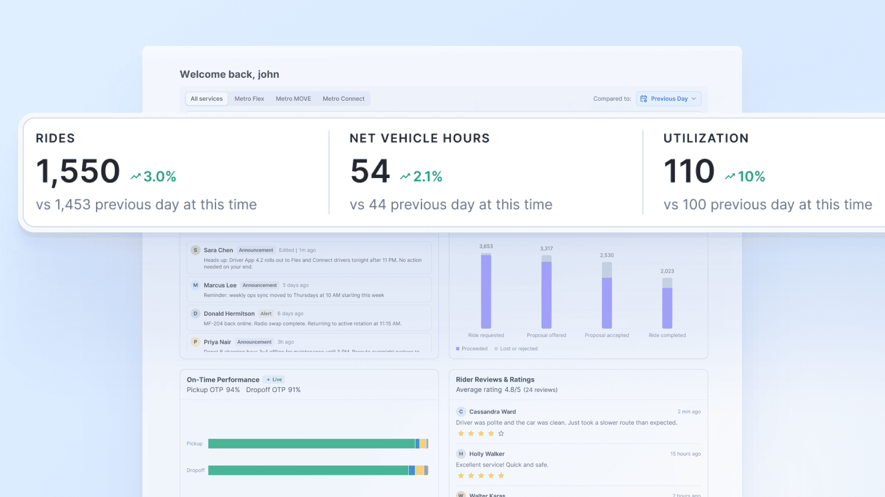Click the NET VEHICLE HOURS heading
The width and height of the screenshot is (885, 497).
pyautogui.click(x=419, y=138)
